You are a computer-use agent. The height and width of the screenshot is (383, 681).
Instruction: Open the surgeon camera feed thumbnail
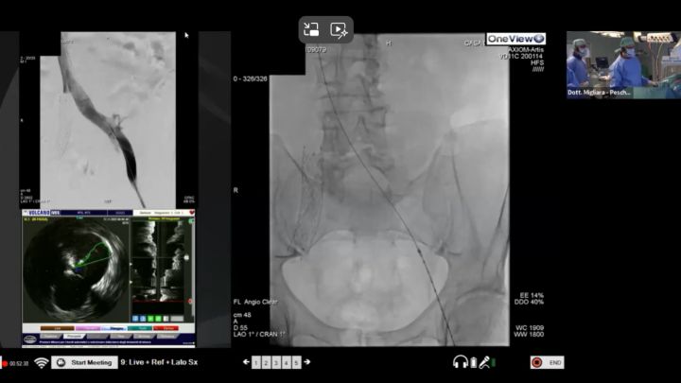(x=622, y=64)
